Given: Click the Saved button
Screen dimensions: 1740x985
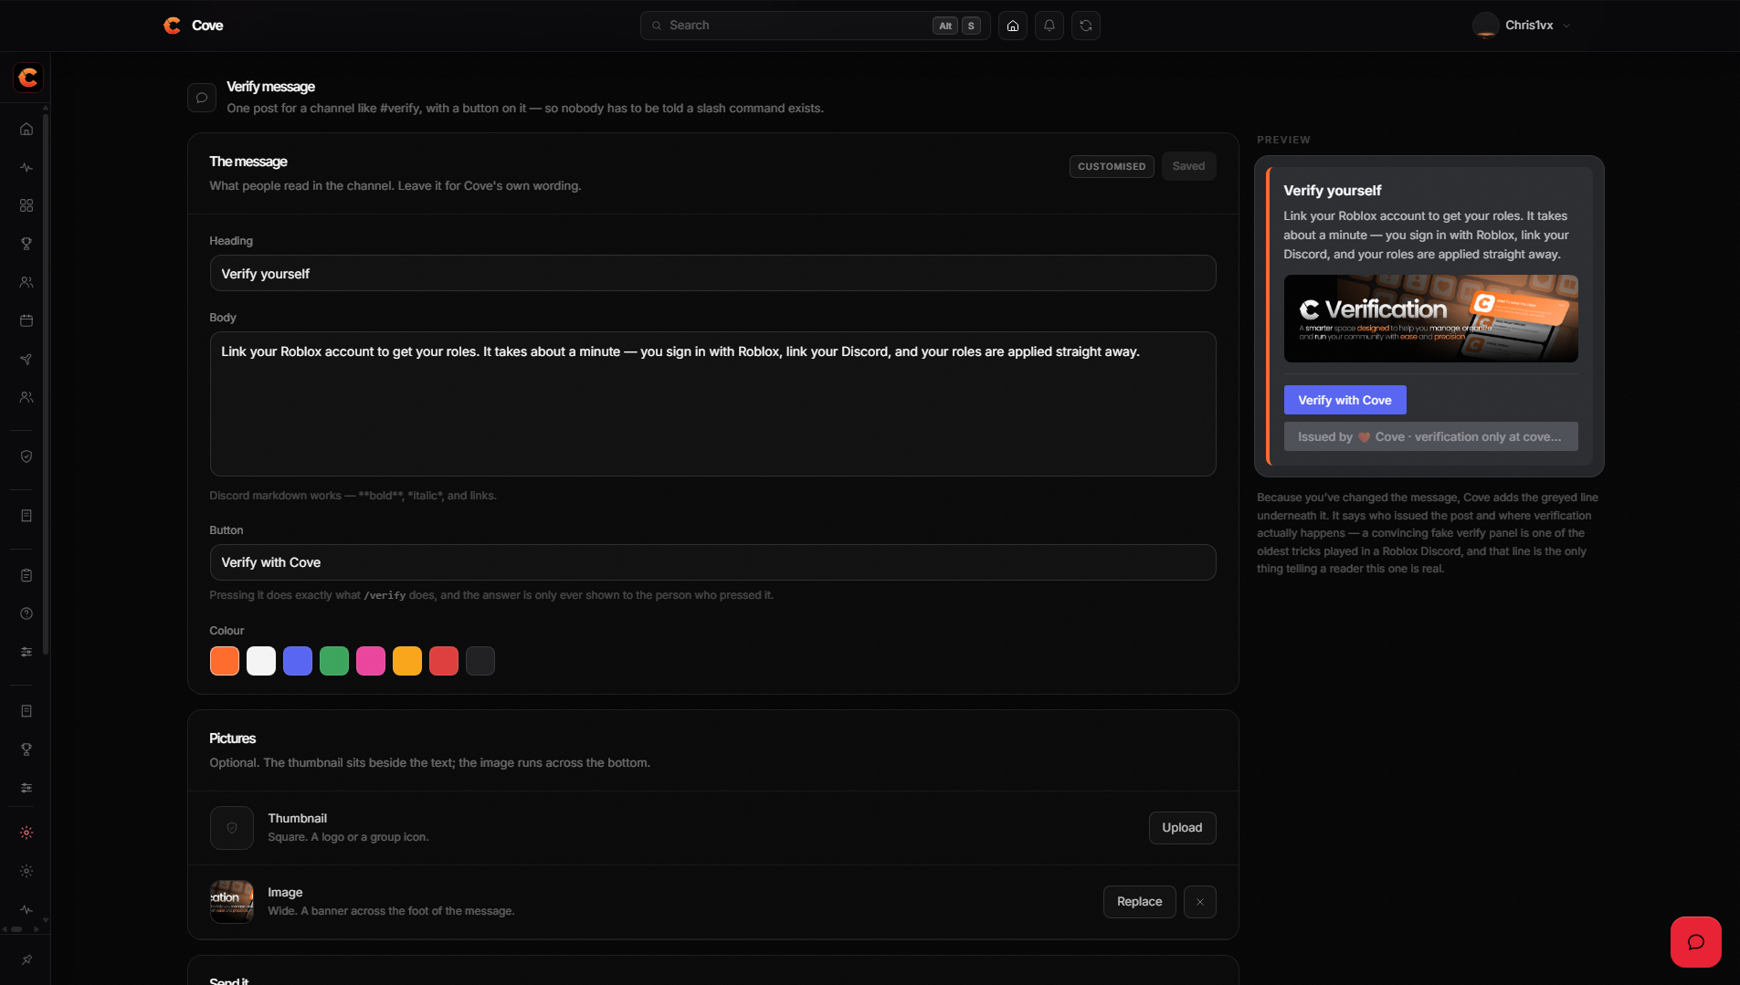Looking at the screenshot, I should click(1188, 166).
